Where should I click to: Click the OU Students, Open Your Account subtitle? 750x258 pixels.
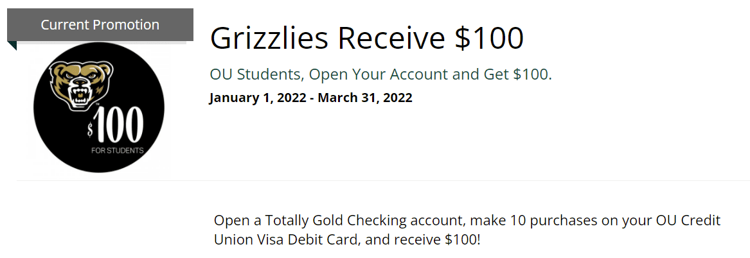(x=380, y=74)
